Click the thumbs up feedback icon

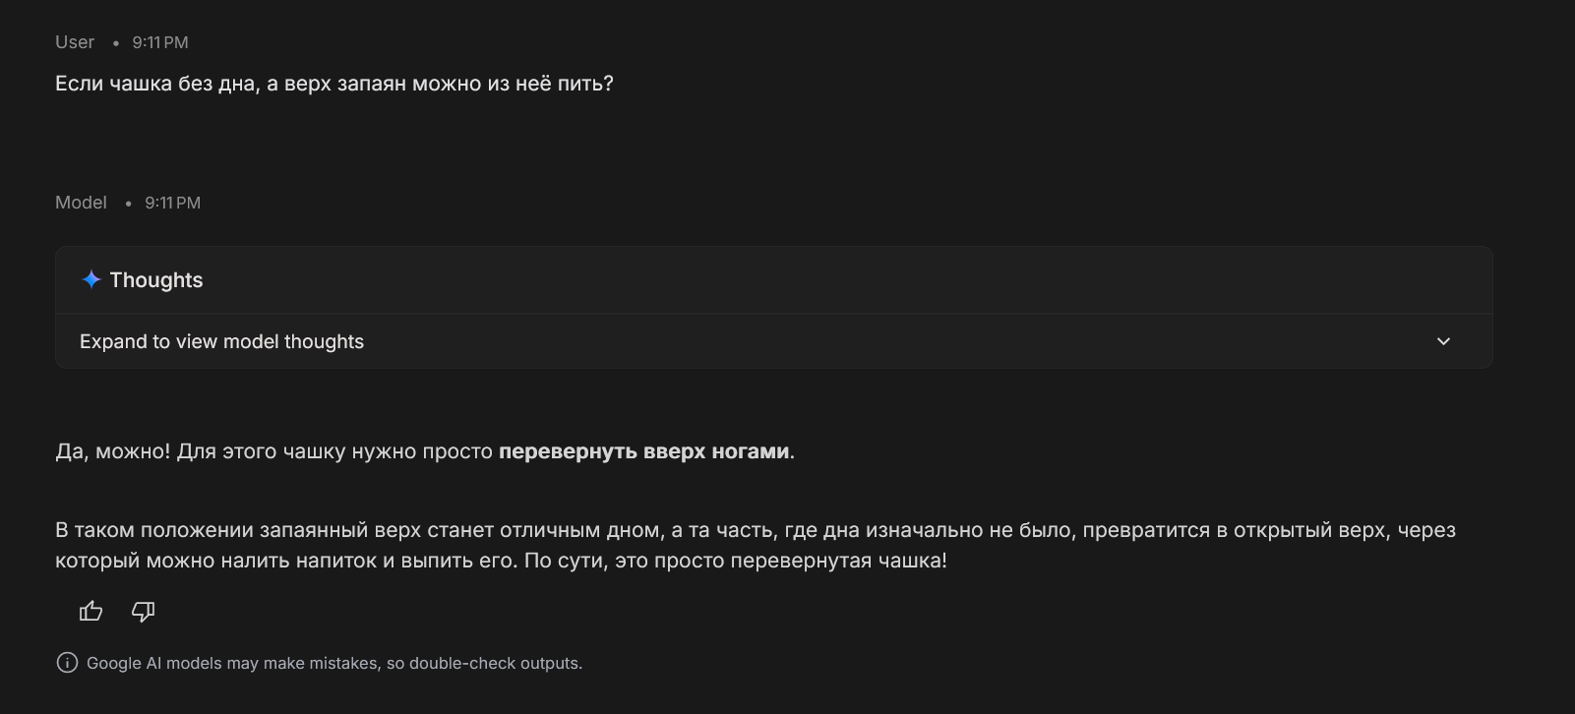coord(91,612)
